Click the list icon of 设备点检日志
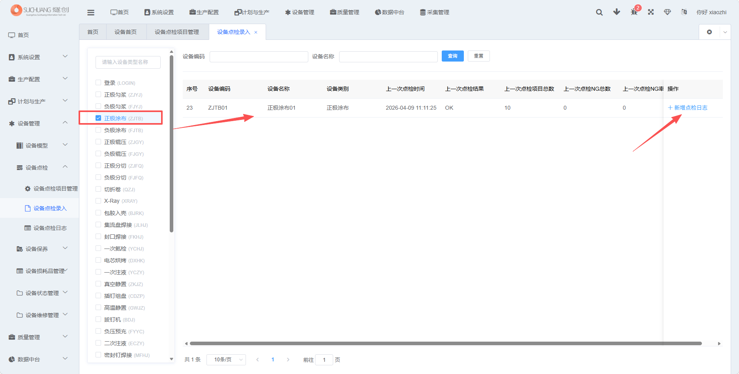This screenshot has width=739, height=374. click(28, 228)
